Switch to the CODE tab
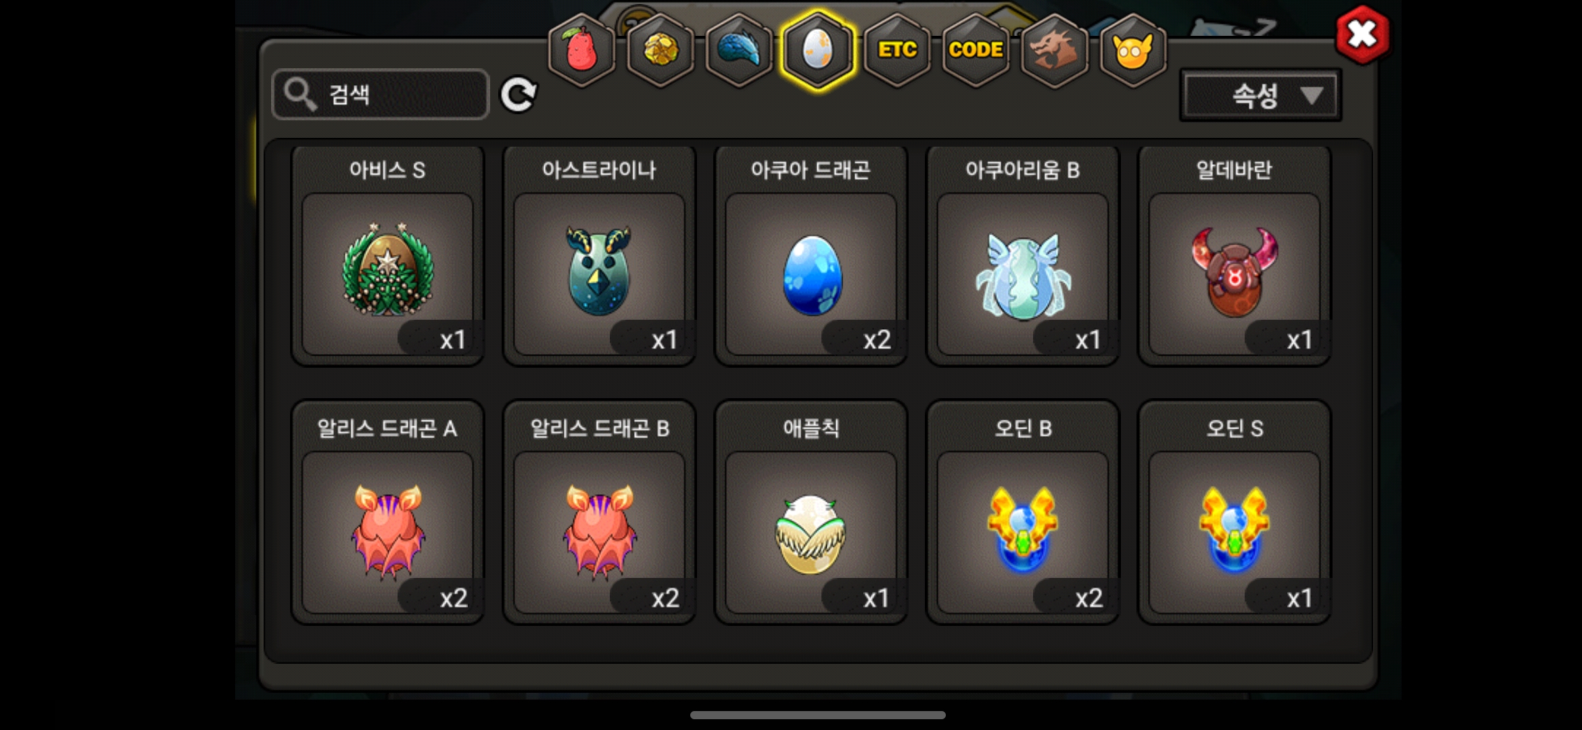 (x=976, y=50)
